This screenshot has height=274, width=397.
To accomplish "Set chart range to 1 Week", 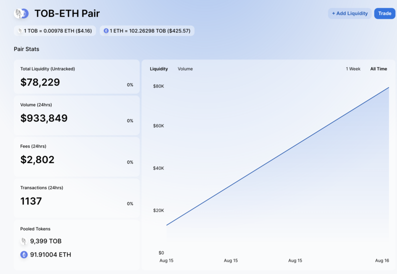I will coord(353,69).
